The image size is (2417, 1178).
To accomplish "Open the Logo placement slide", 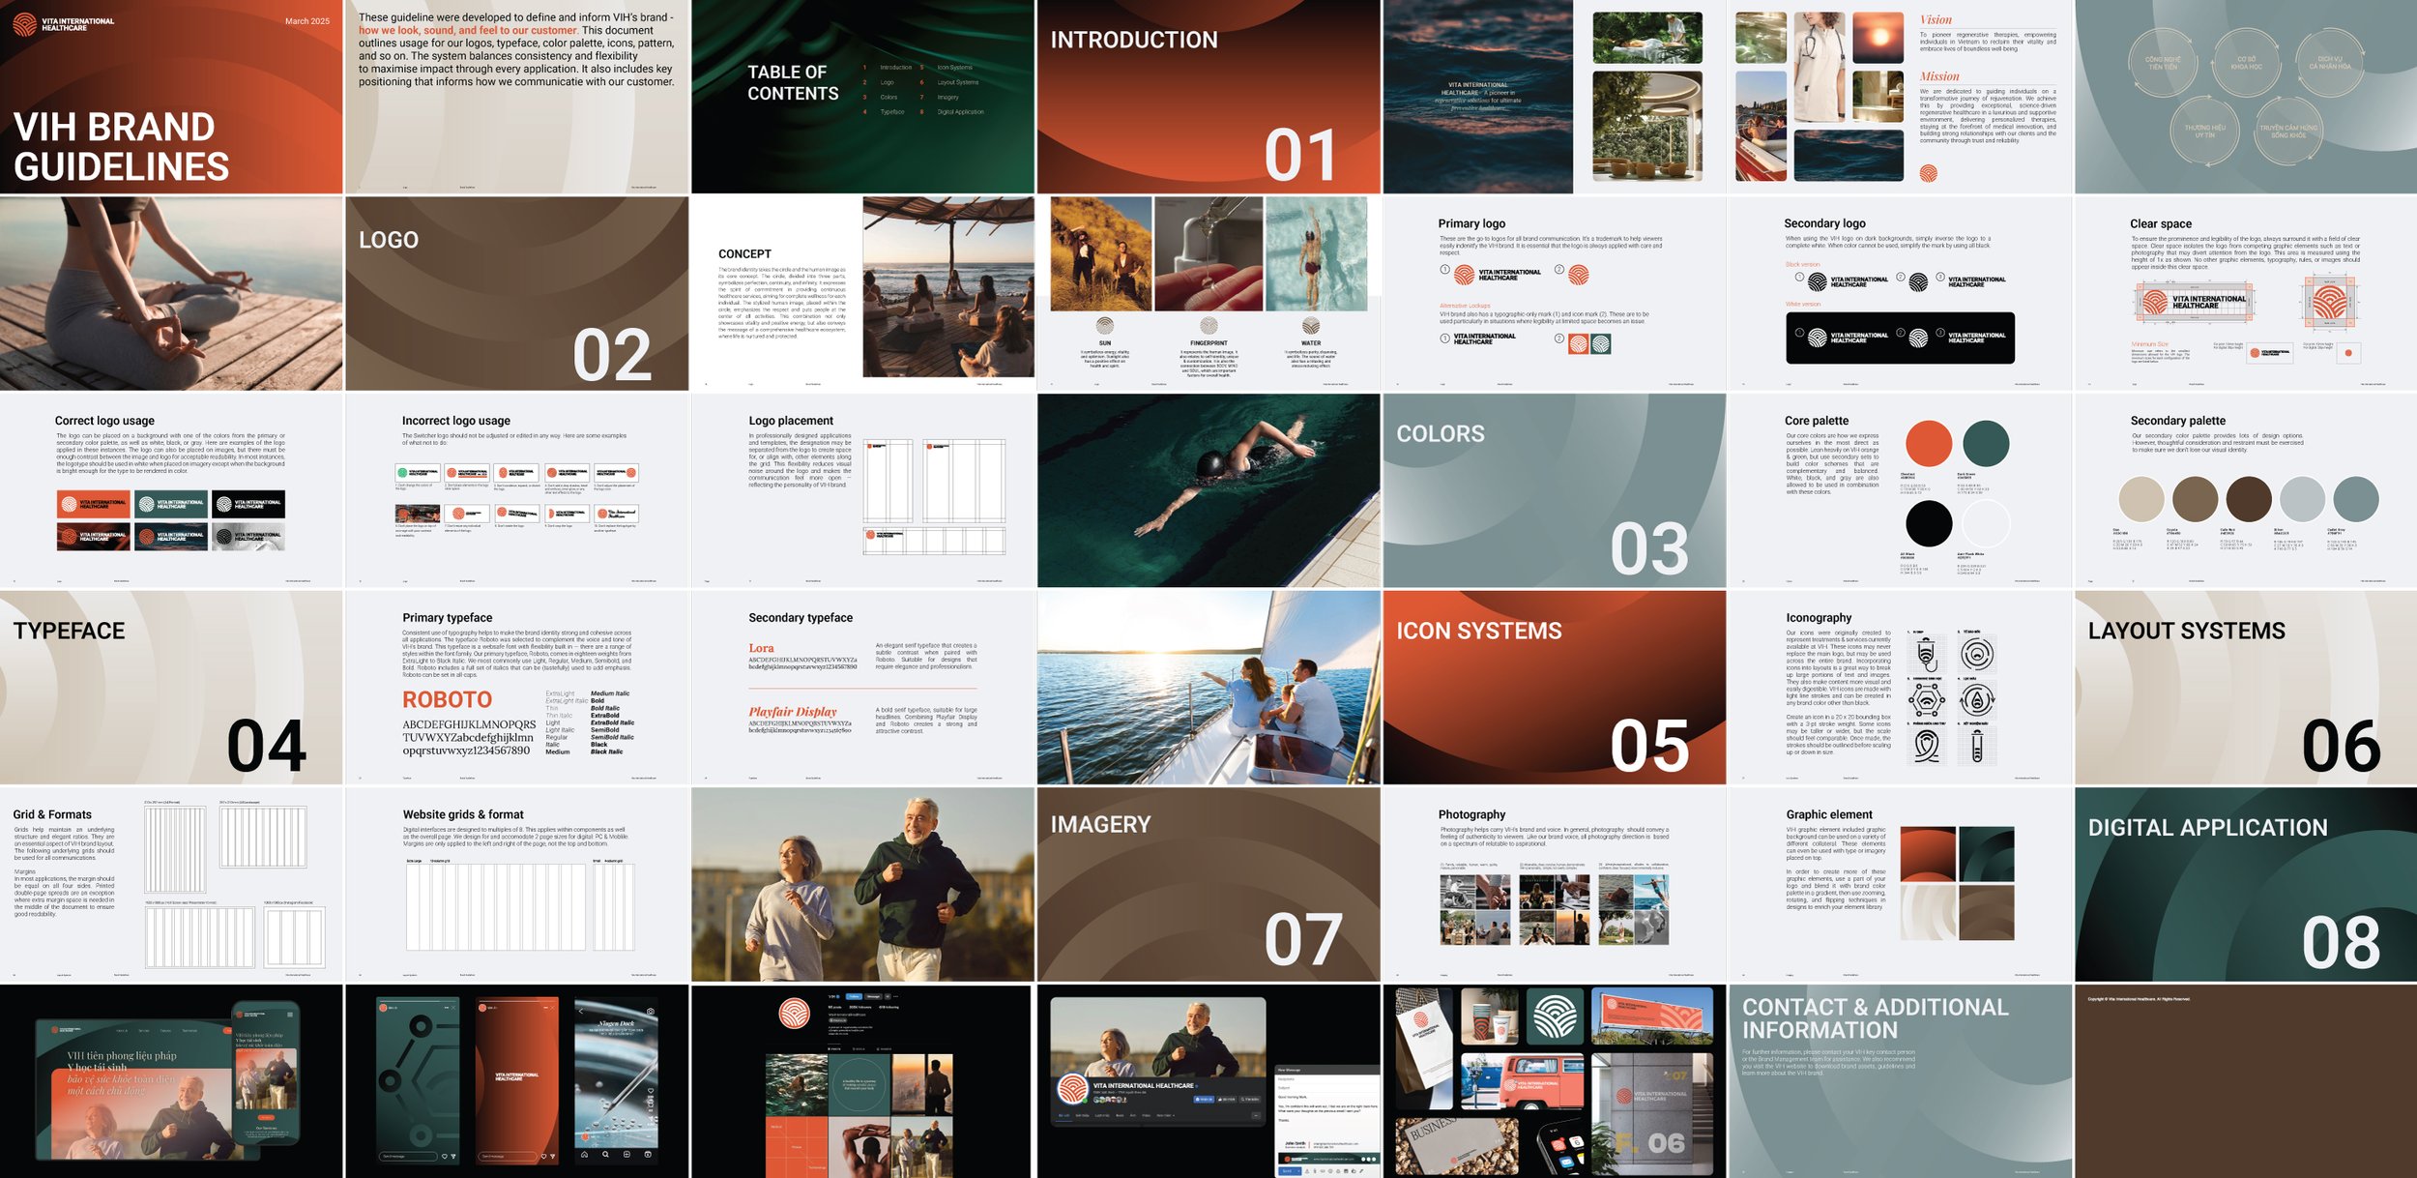I will coord(862,490).
